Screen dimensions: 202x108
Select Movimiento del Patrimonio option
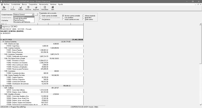(22, 22)
